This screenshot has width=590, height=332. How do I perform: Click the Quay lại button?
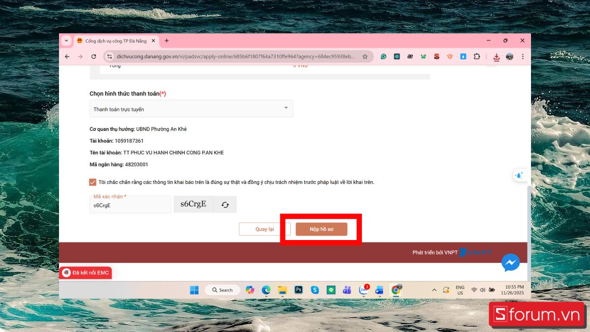tap(265, 229)
